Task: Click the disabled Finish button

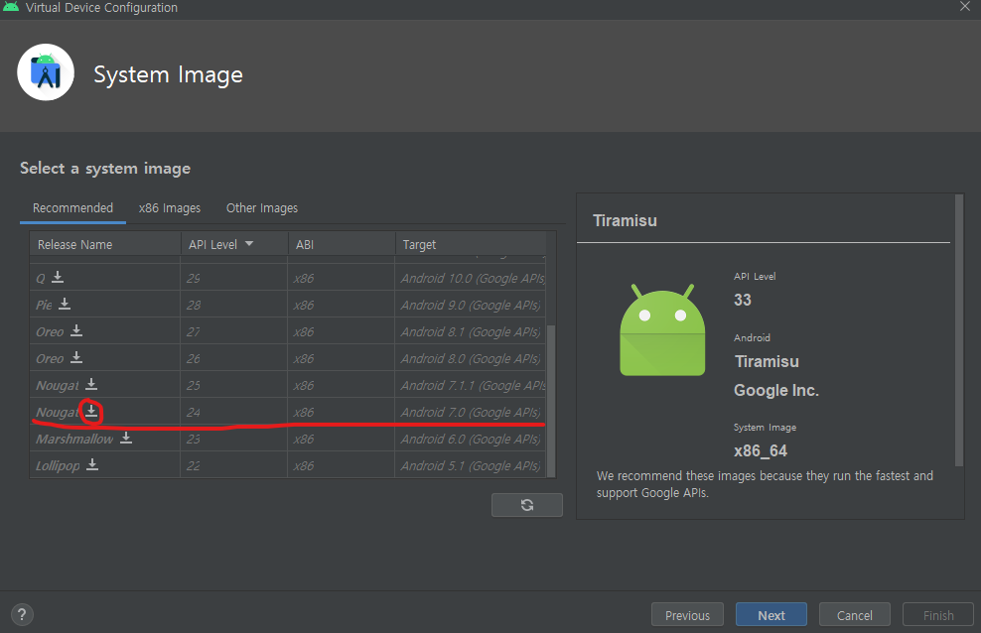Action: 938,615
